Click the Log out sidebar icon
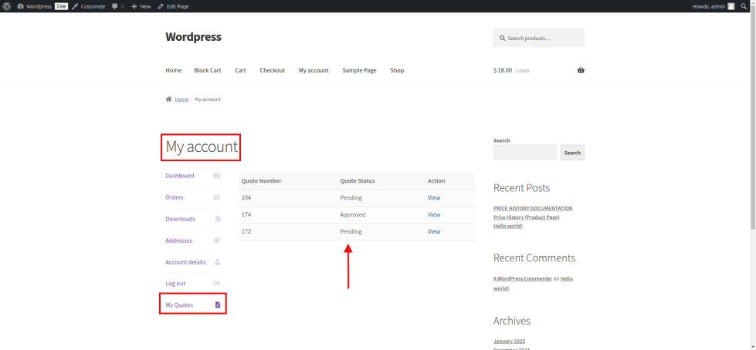Screen dimensions: 756x350 [217, 284]
